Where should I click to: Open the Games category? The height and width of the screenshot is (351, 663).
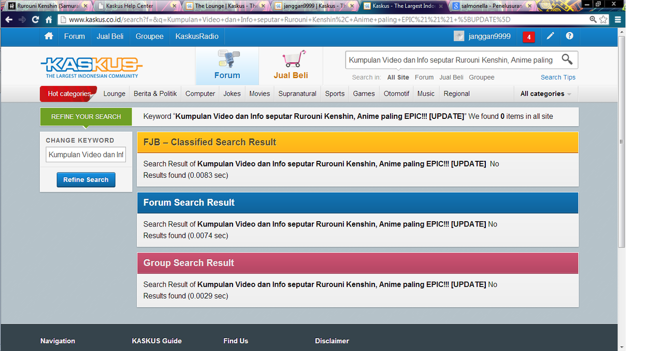coord(364,94)
